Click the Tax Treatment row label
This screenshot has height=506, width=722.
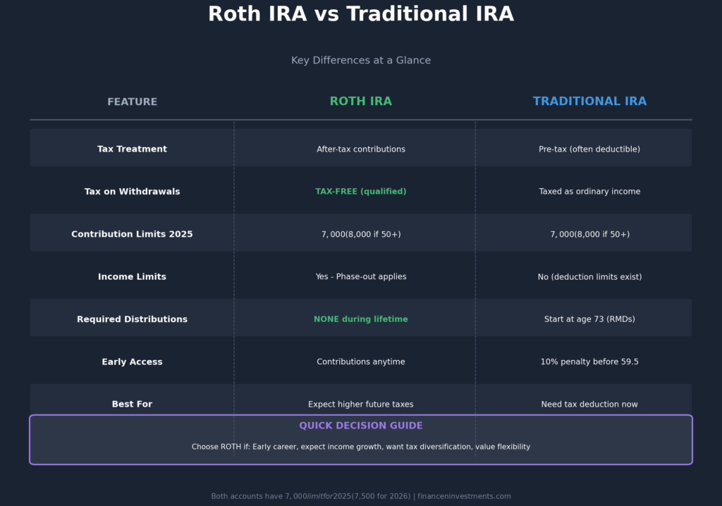[x=132, y=149]
